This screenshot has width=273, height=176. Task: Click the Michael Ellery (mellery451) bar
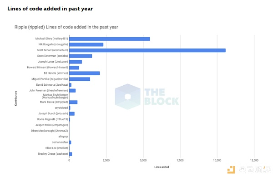pyautogui.click(x=110, y=39)
